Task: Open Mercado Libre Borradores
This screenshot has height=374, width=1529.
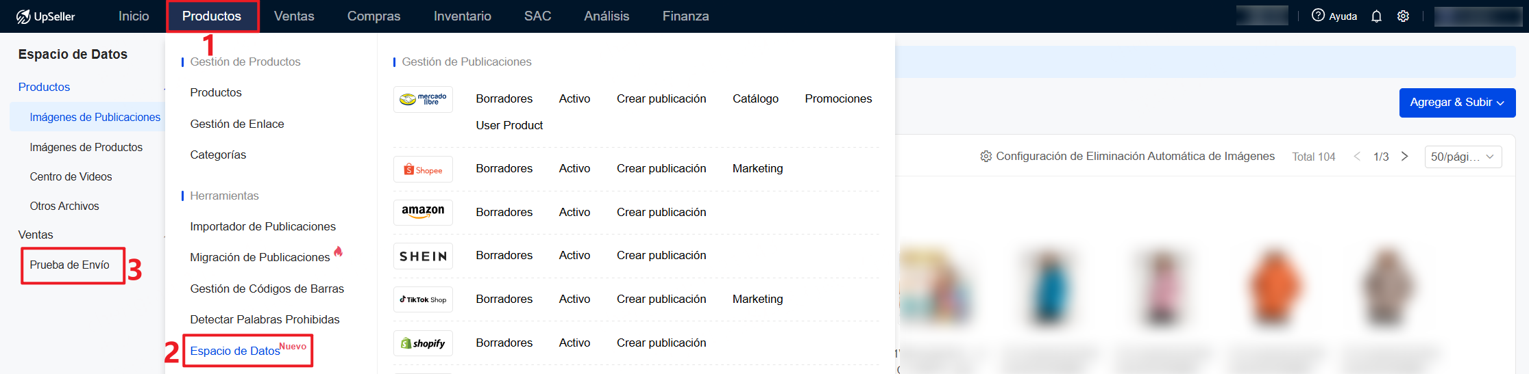Action: [504, 98]
